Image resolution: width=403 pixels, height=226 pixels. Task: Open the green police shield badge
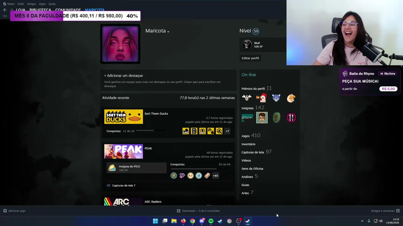point(276,118)
